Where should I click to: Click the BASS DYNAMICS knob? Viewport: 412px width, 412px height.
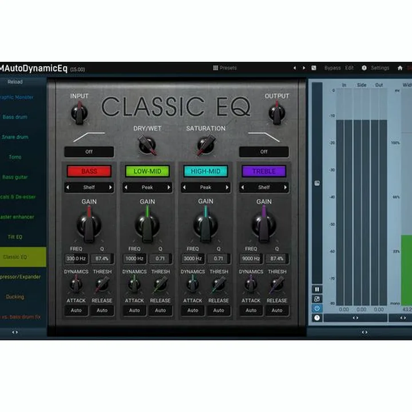[76, 286]
